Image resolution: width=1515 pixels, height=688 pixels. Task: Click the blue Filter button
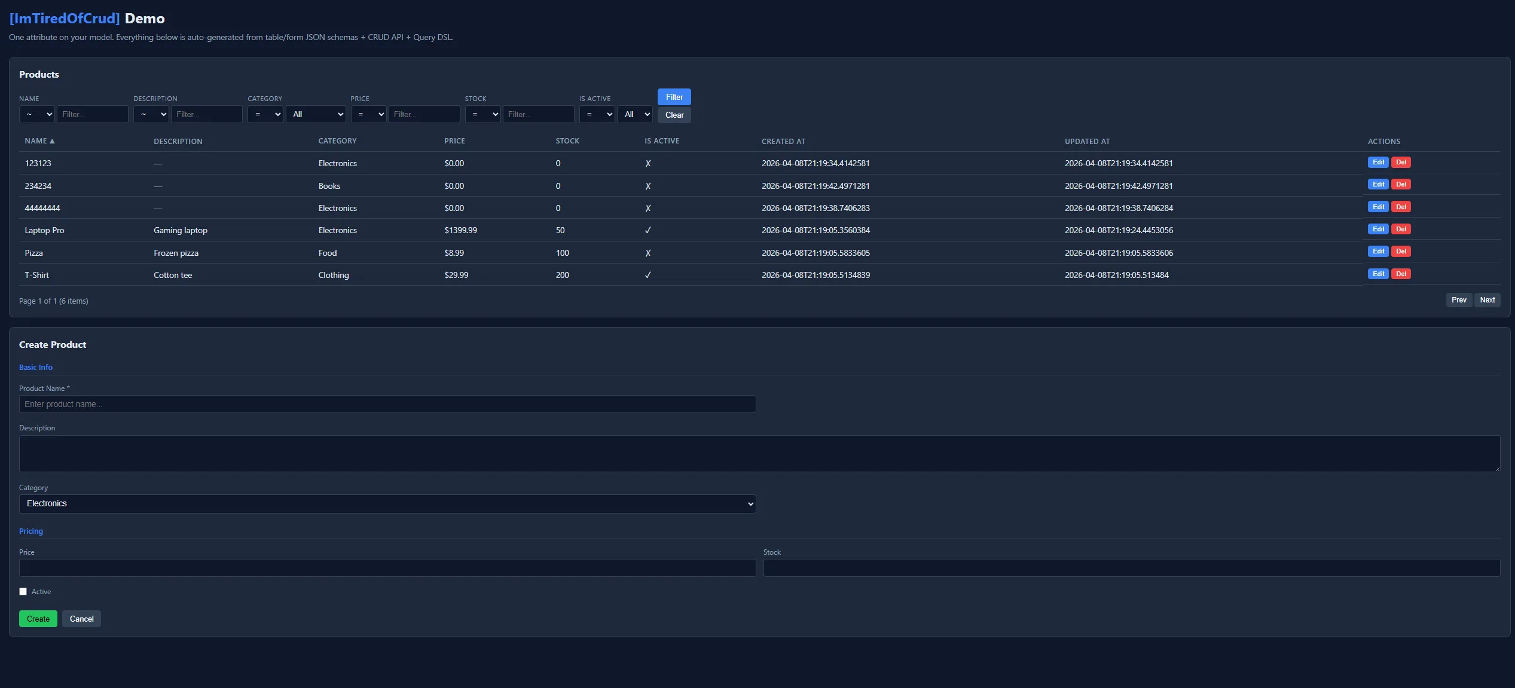[x=674, y=97]
